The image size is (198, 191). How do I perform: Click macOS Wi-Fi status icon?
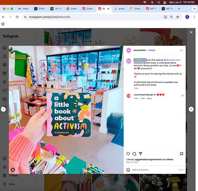(145, 2)
